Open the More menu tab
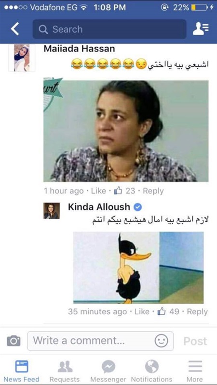Image resolution: width=217 pixels, height=385 pixels. (x=195, y=371)
